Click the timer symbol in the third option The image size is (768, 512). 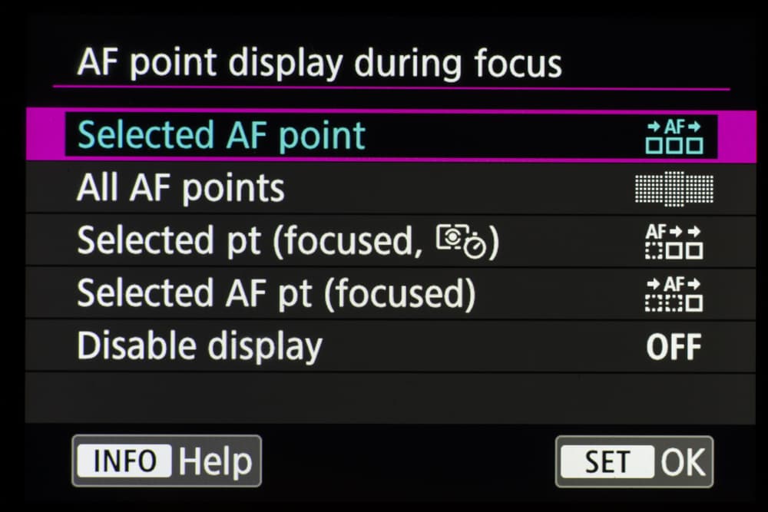[x=475, y=247]
